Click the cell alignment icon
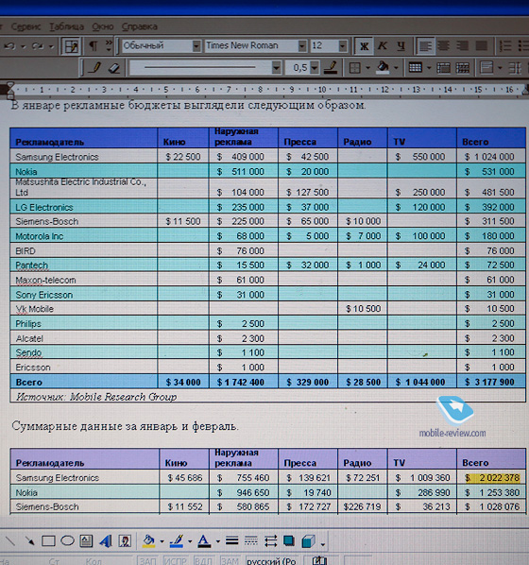529x565 pixels. [x=486, y=67]
